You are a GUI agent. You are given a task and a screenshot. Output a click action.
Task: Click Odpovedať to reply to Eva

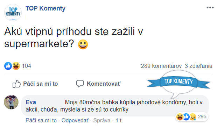pos(75,120)
